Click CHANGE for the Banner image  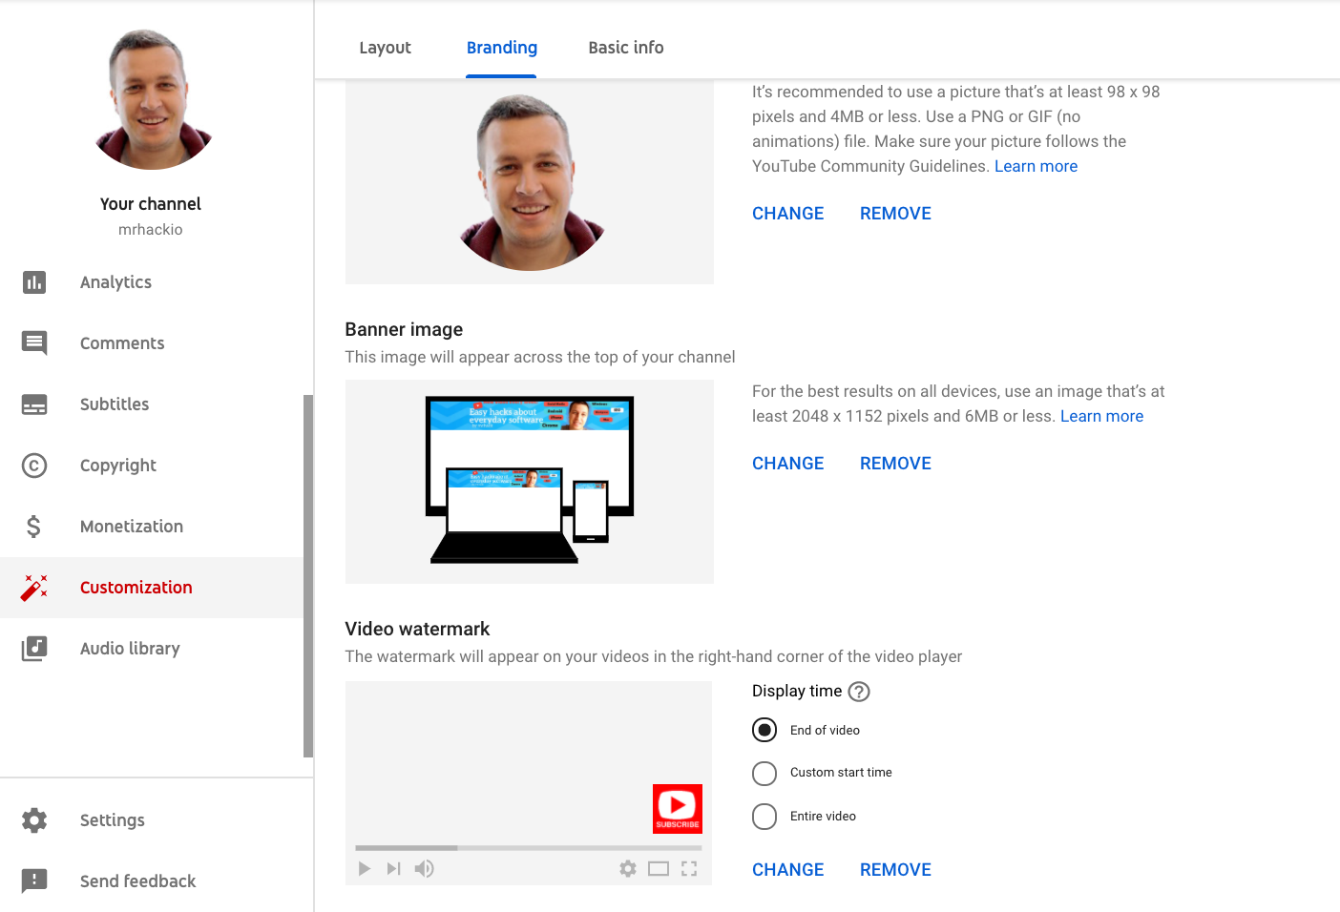[787, 464]
